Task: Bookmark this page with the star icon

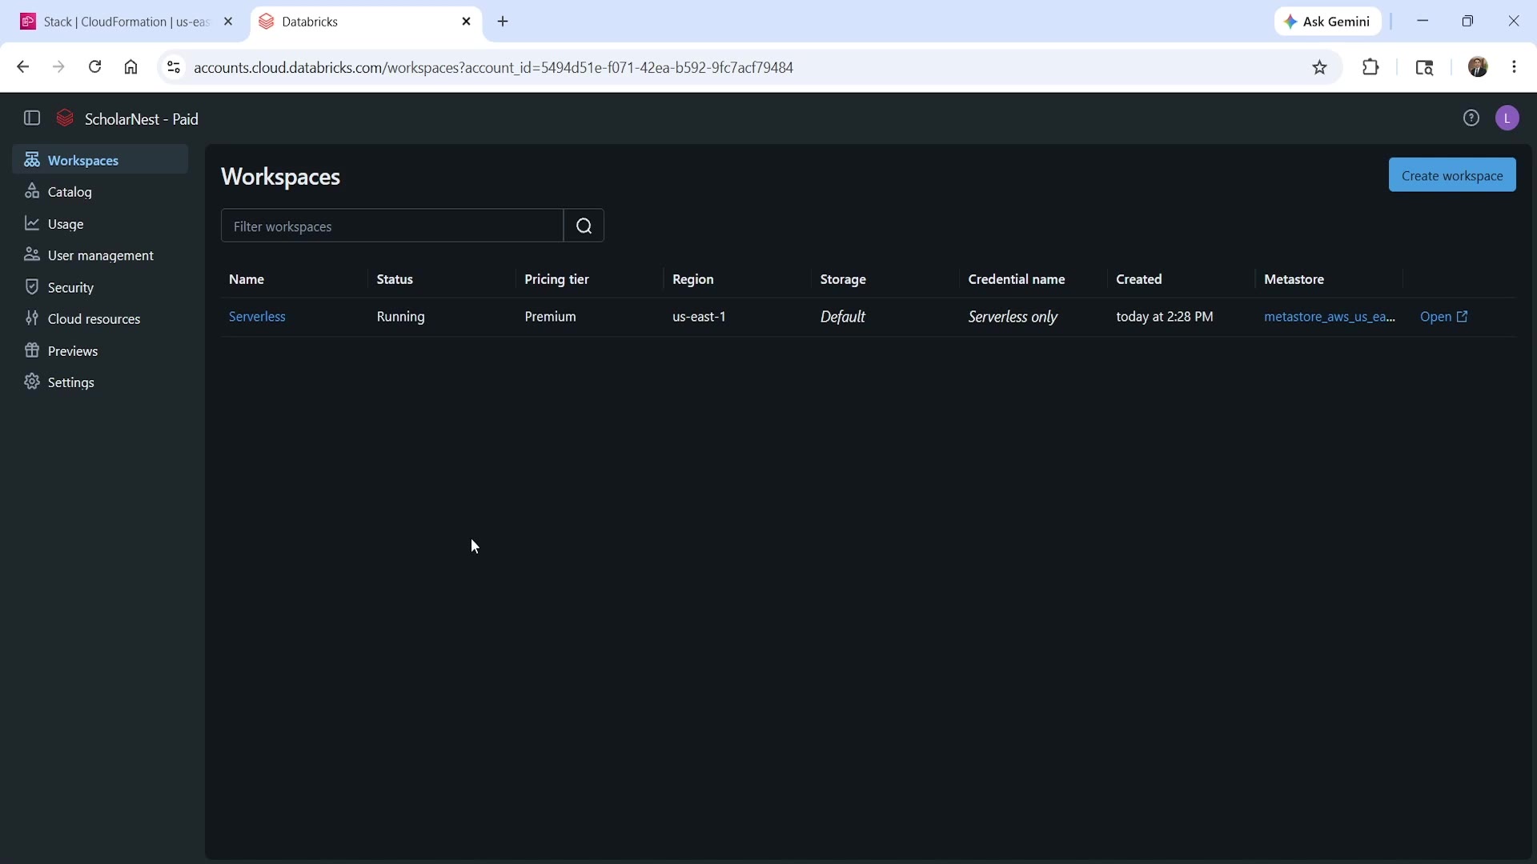Action: click(1320, 68)
